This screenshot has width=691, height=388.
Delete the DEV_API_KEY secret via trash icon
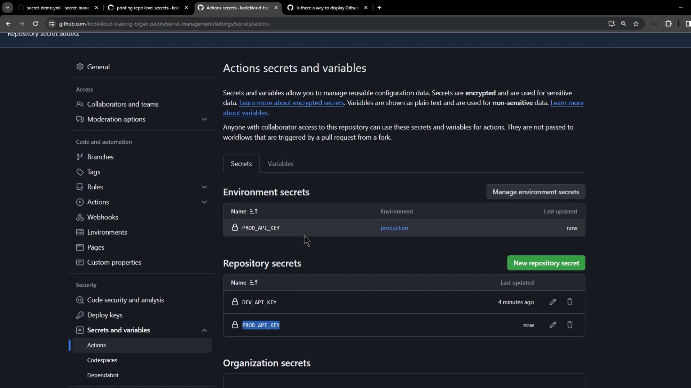pyautogui.click(x=570, y=302)
